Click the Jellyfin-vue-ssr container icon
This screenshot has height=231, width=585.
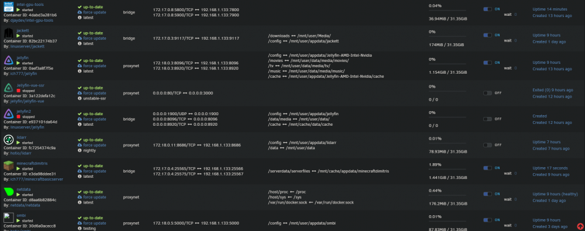8,88
